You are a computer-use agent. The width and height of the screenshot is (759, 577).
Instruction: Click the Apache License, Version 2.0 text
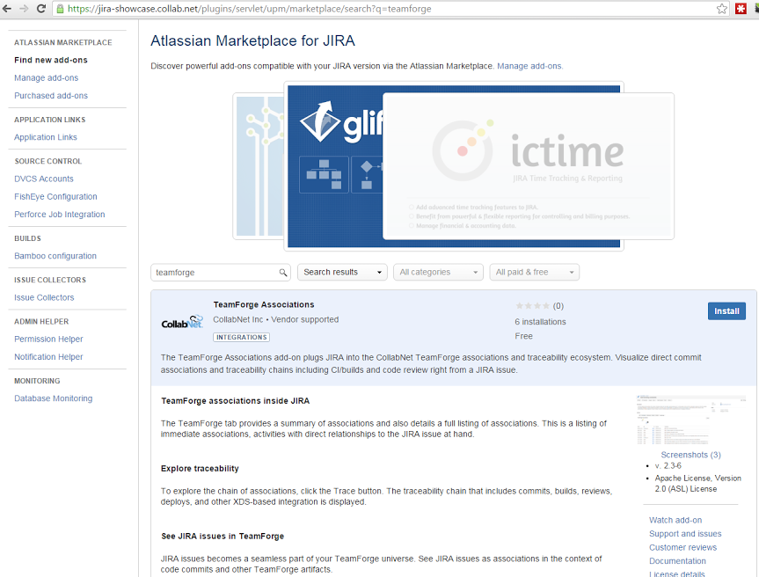(x=697, y=484)
